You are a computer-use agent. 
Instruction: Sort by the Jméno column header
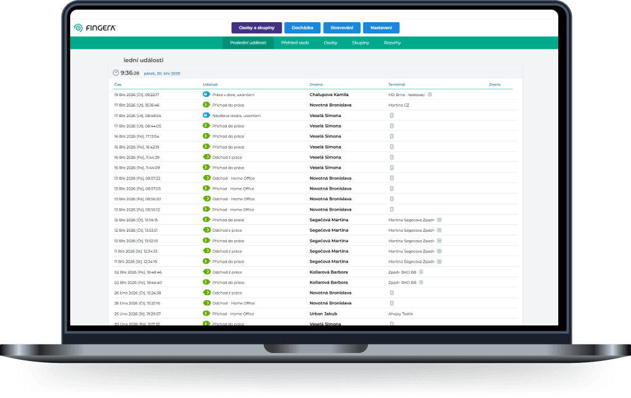316,84
